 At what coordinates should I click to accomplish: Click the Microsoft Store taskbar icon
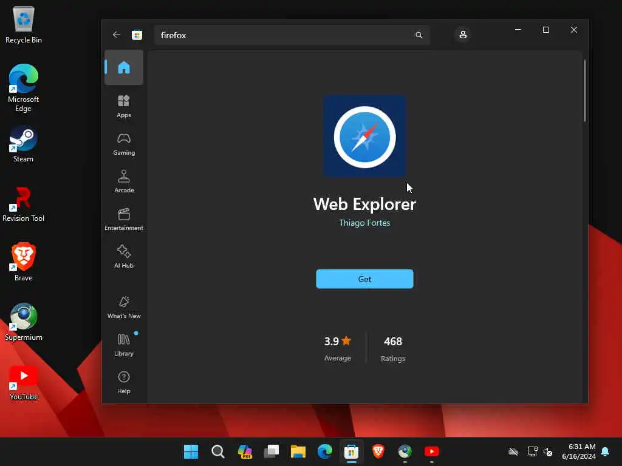tap(352, 451)
